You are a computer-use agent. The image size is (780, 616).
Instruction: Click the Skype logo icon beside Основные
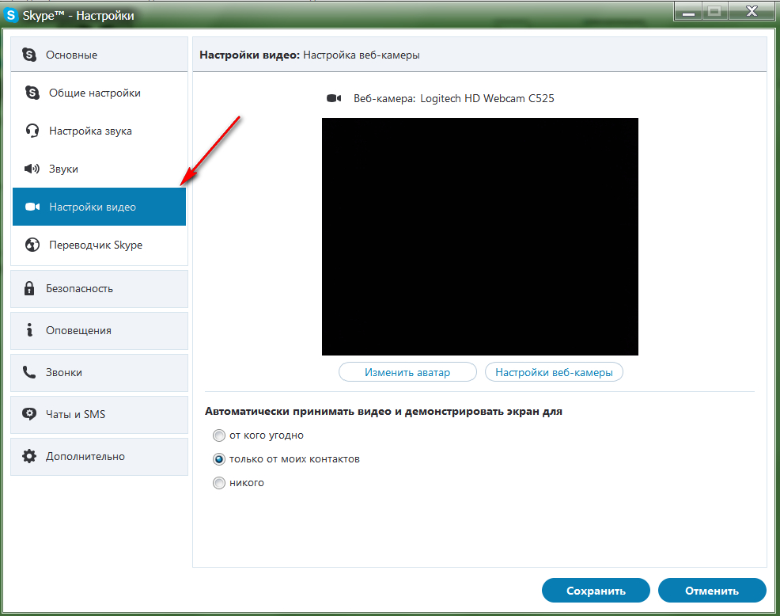tap(29, 55)
